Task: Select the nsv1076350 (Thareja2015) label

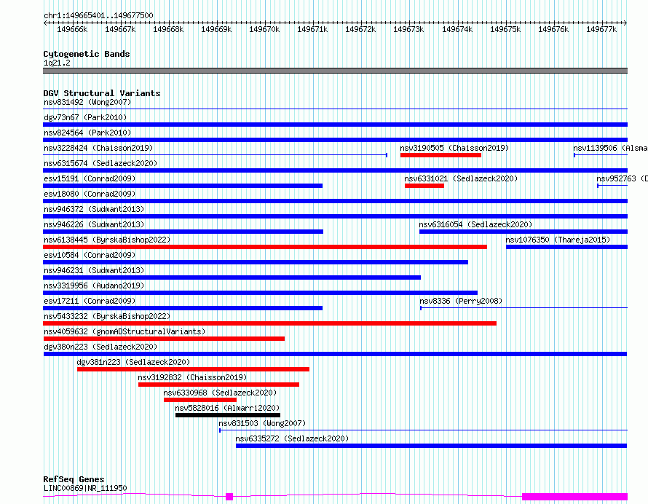Action: point(558,240)
